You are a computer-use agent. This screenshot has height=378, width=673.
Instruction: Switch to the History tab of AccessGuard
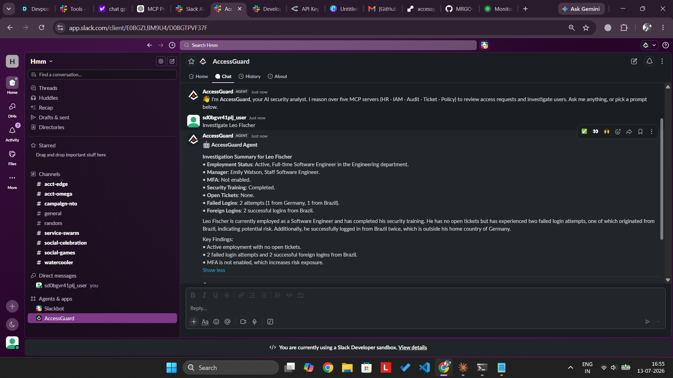[250, 76]
